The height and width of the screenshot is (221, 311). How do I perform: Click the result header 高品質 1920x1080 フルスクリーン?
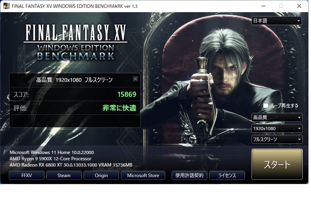pyautogui.click(x=74, y=80)
